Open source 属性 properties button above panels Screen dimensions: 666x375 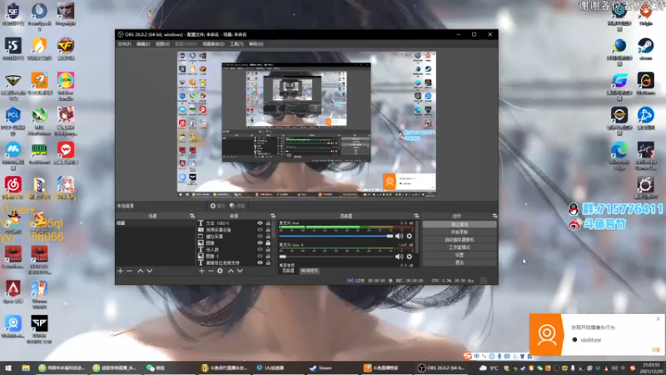[x=217, y=206]
